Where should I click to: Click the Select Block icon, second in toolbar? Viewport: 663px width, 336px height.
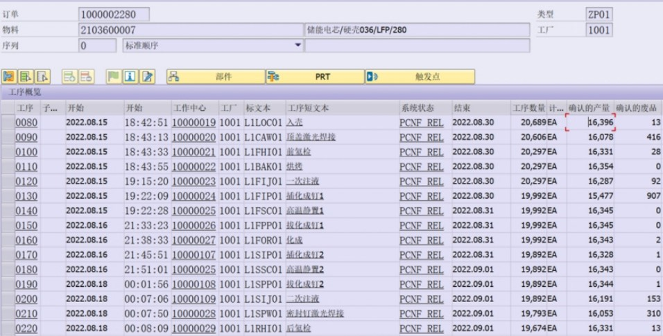pyautogui.click(x=26, y=77)
